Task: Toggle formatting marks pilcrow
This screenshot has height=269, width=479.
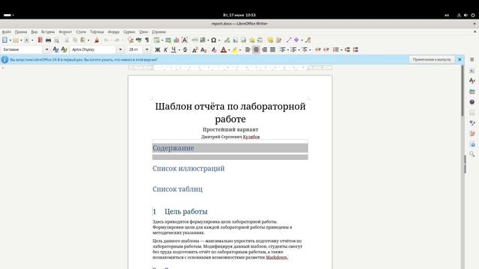Action: (x=147, y=40)
